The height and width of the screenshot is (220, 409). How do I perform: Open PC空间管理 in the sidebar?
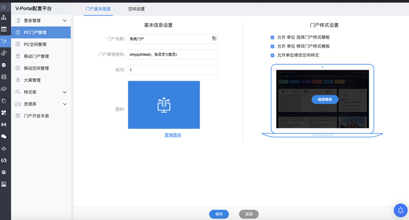tap(35, 44)
